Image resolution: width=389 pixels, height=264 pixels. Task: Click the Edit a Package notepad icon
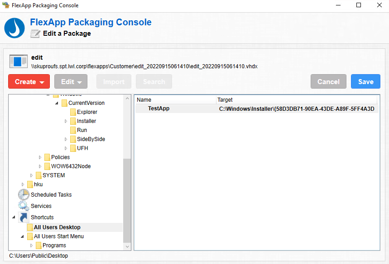click(x=35, y=33)
